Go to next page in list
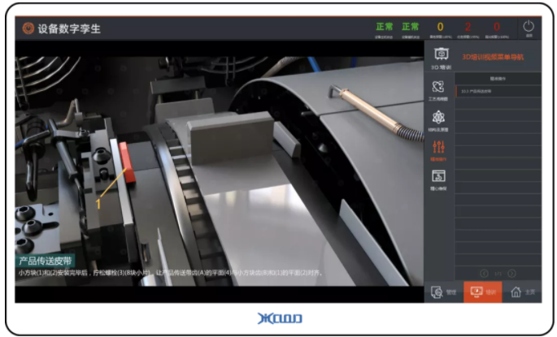The width and height of the screenshot is (557, 337). click(x=511, y=273)
